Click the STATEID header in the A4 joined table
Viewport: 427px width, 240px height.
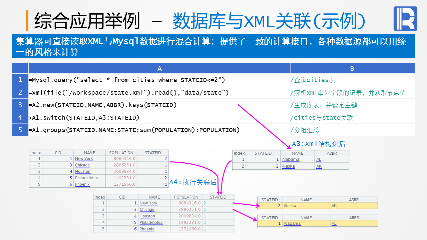[218, 197]
